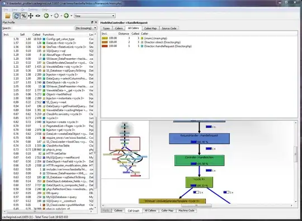This screenshot has height=221, width=302.
Task: Click the Flat Profile search field
Action: 43,28
